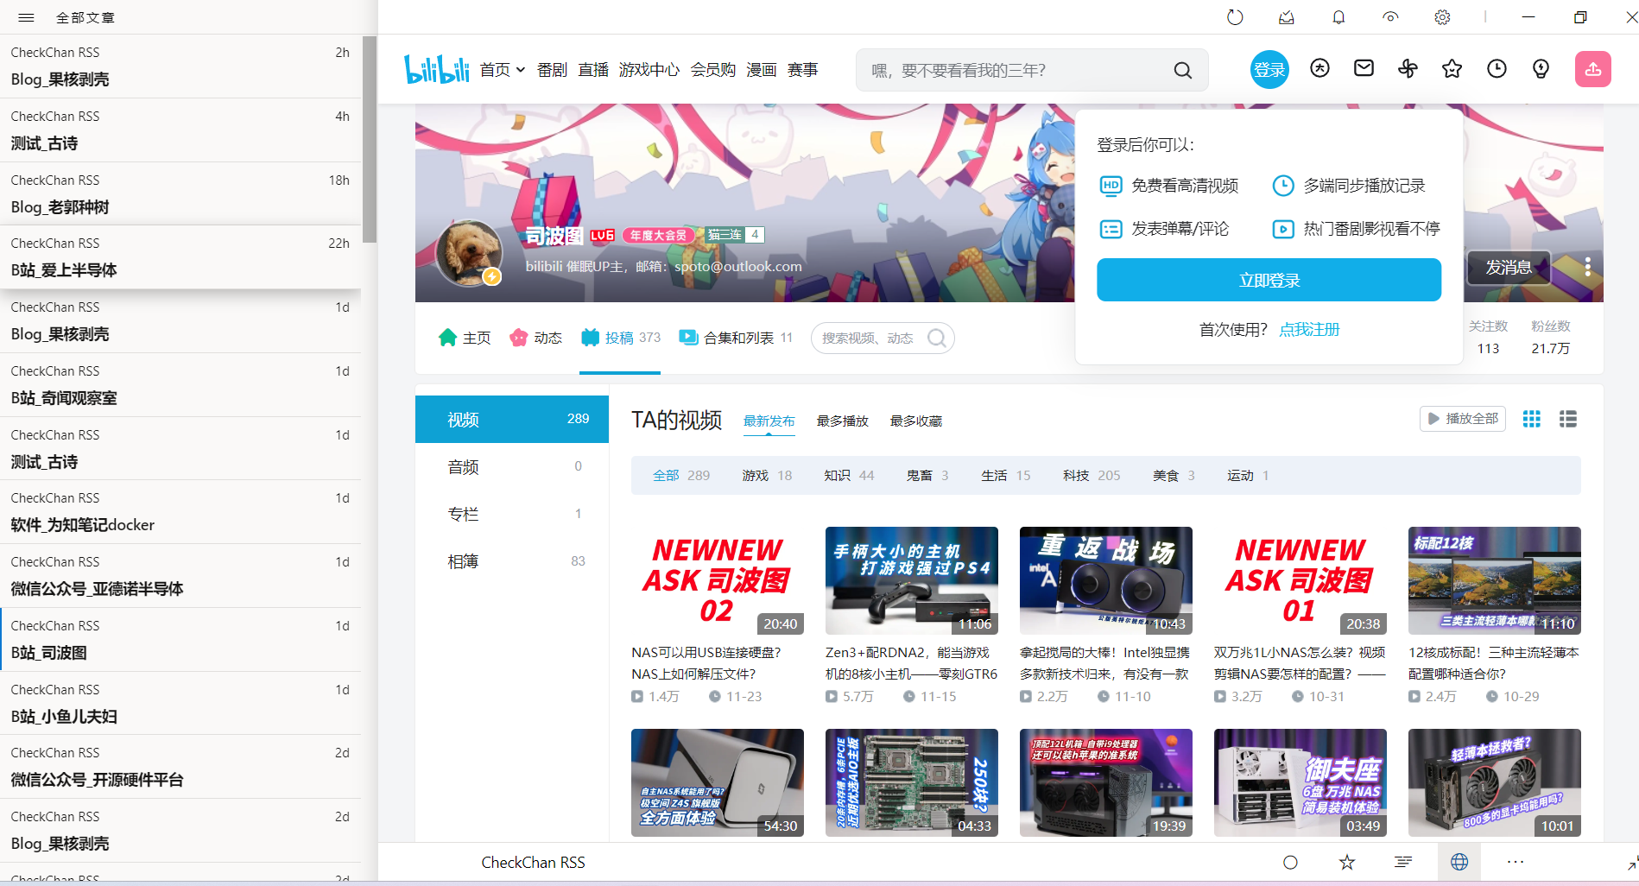
Task: Open the three-dot menu in bottom bar
Action: [1516, 862]
